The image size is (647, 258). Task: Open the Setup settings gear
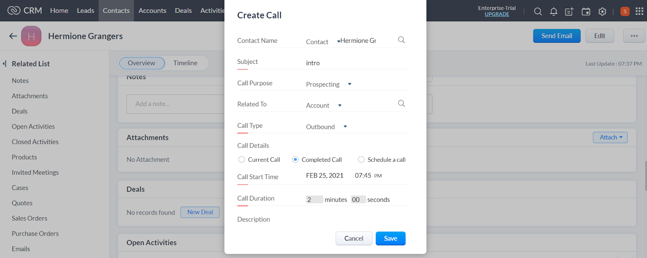click(x=602, y=11)
